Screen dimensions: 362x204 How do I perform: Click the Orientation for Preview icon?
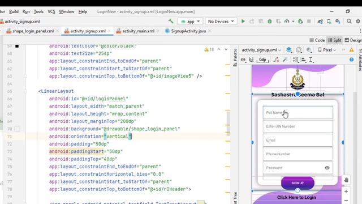[299, 50]
